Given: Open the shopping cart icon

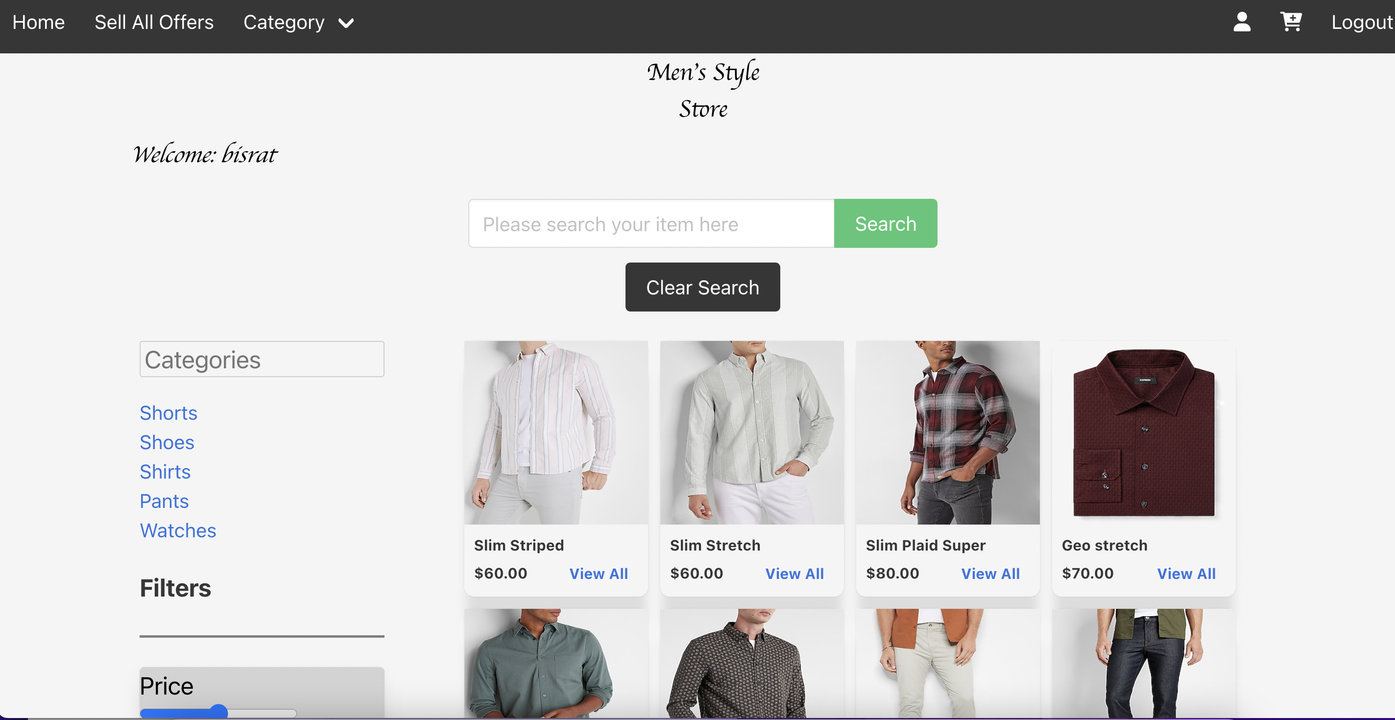Looking at the screenshot, I should click(1291, 22).
